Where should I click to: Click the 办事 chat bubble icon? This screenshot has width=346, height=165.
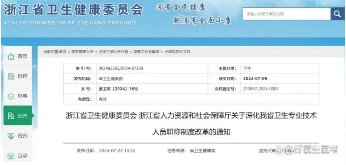coord(11,96)
